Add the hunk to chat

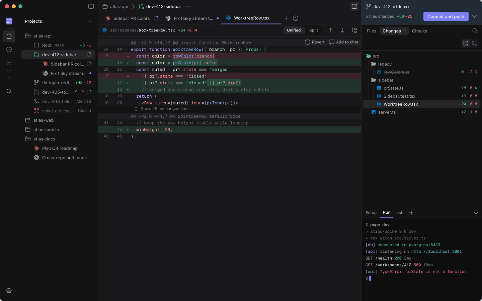click(344, 42)
